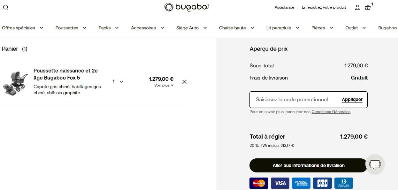Click the Bugaboo logo
The image size is (398, 190).
(187, 7)
